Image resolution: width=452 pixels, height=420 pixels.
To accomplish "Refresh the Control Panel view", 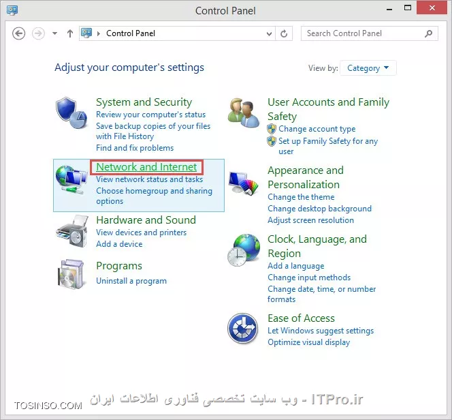I will (x=284, y=33).
